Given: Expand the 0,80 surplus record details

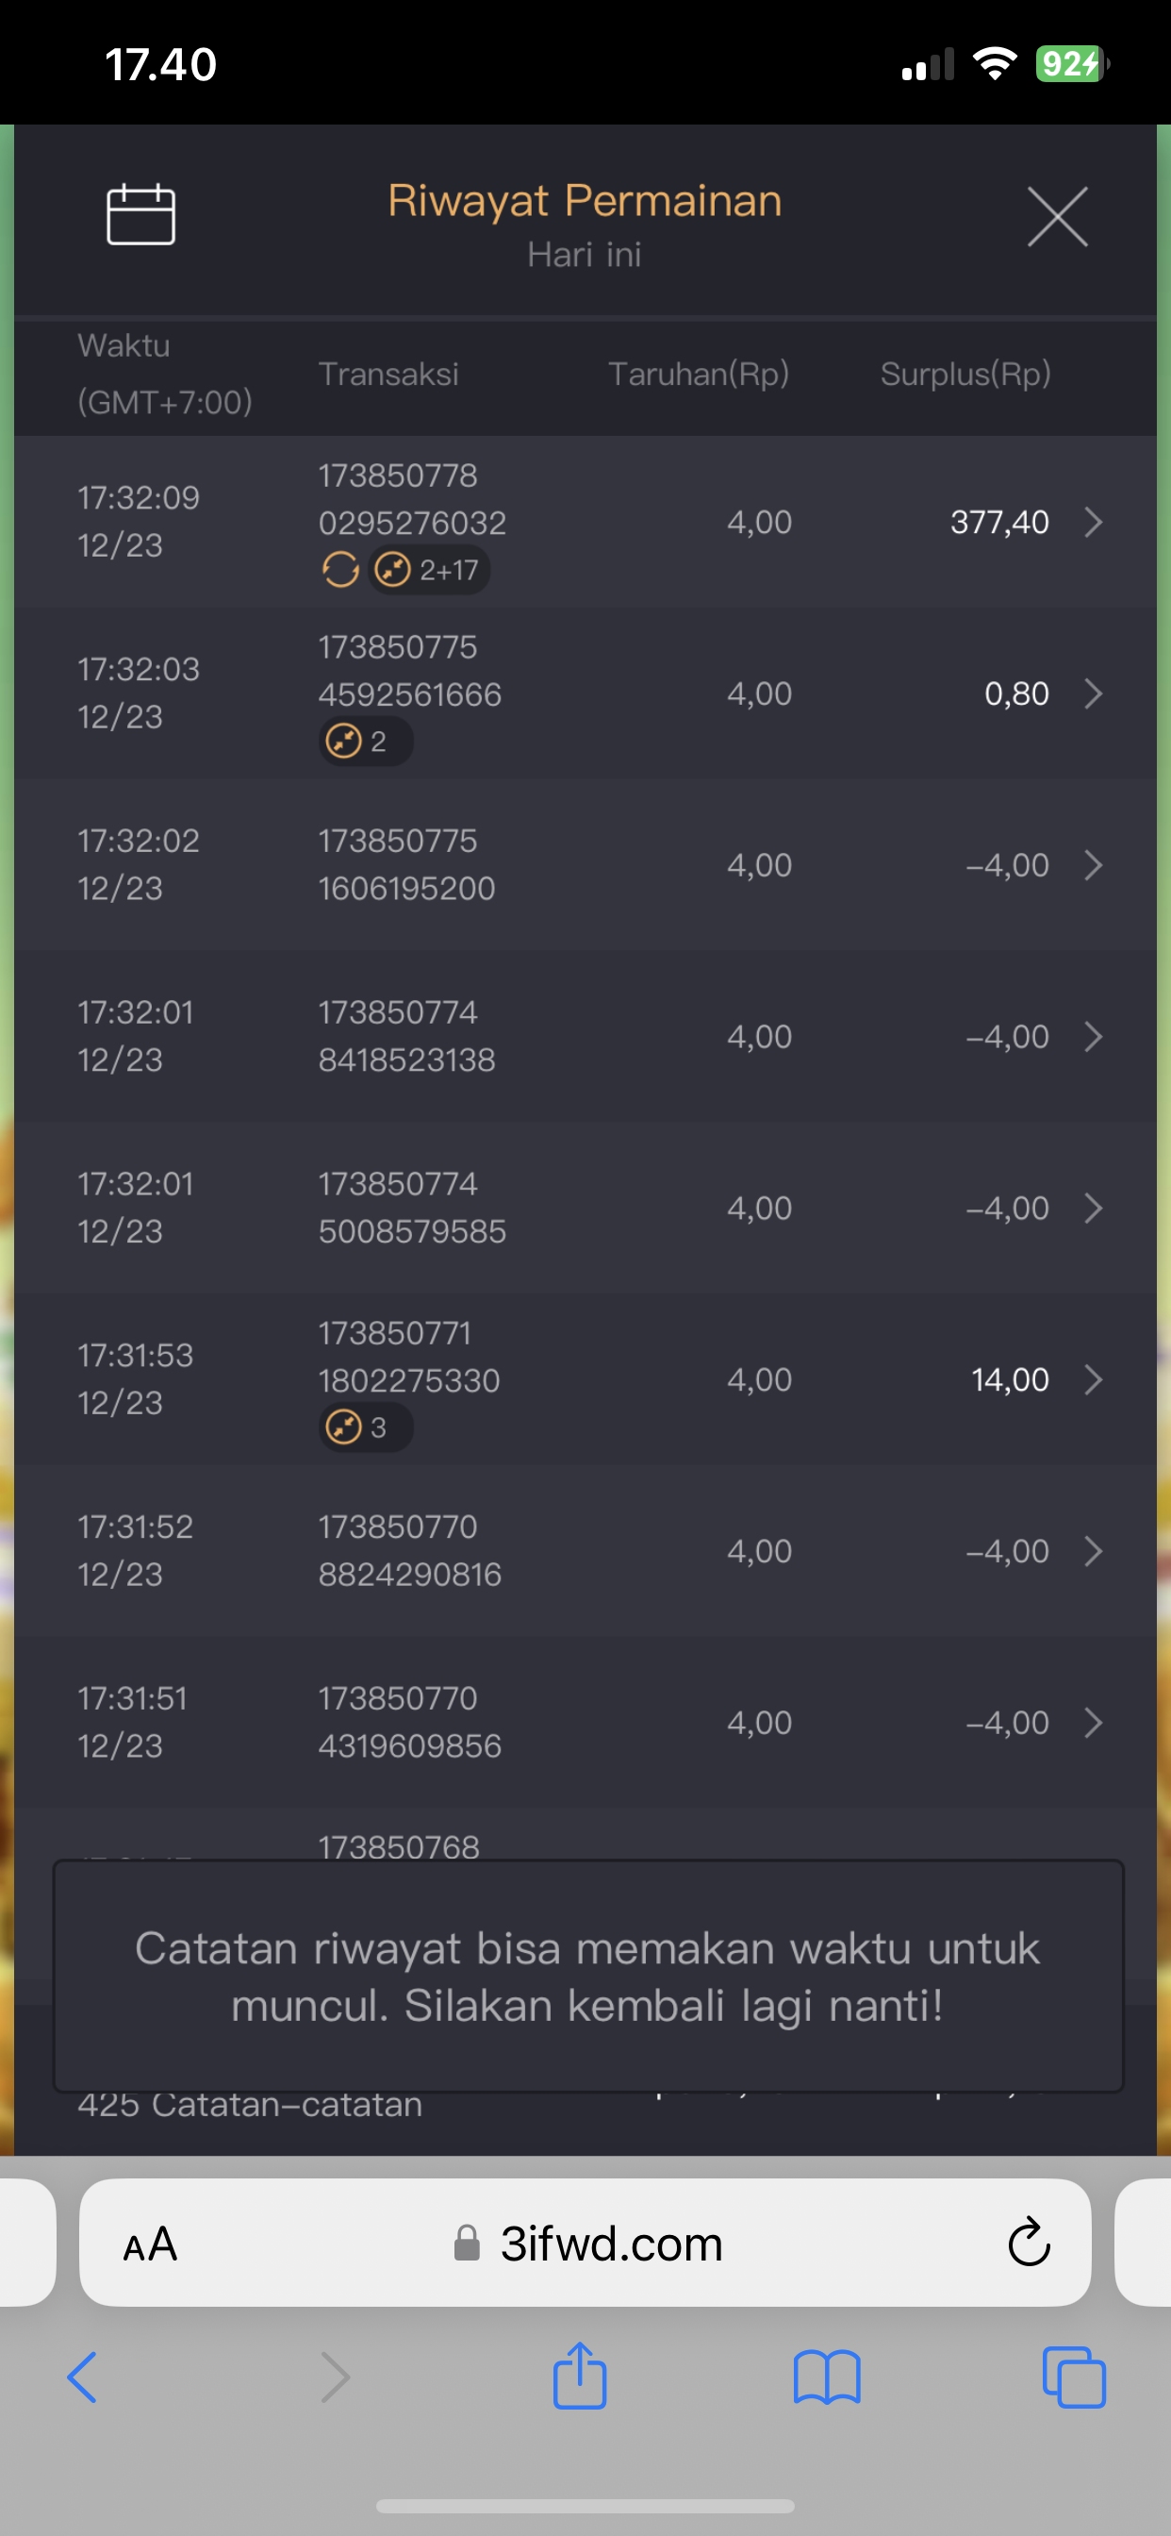Looking at the screenshot, I should [x=1093, y=694].
